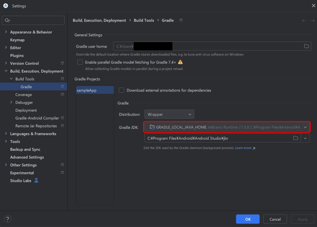Open the Distribution Wrapper dropdown
317x227 pixels.
(x=169, y=114)
